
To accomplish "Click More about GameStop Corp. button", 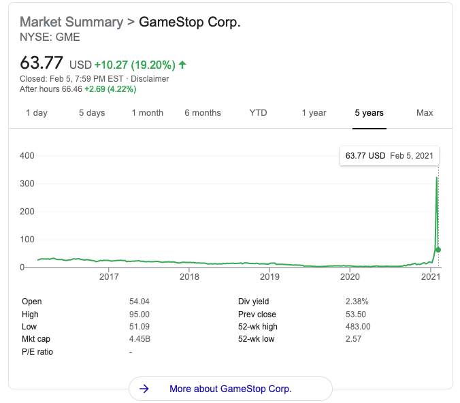I will pos(231,389).
